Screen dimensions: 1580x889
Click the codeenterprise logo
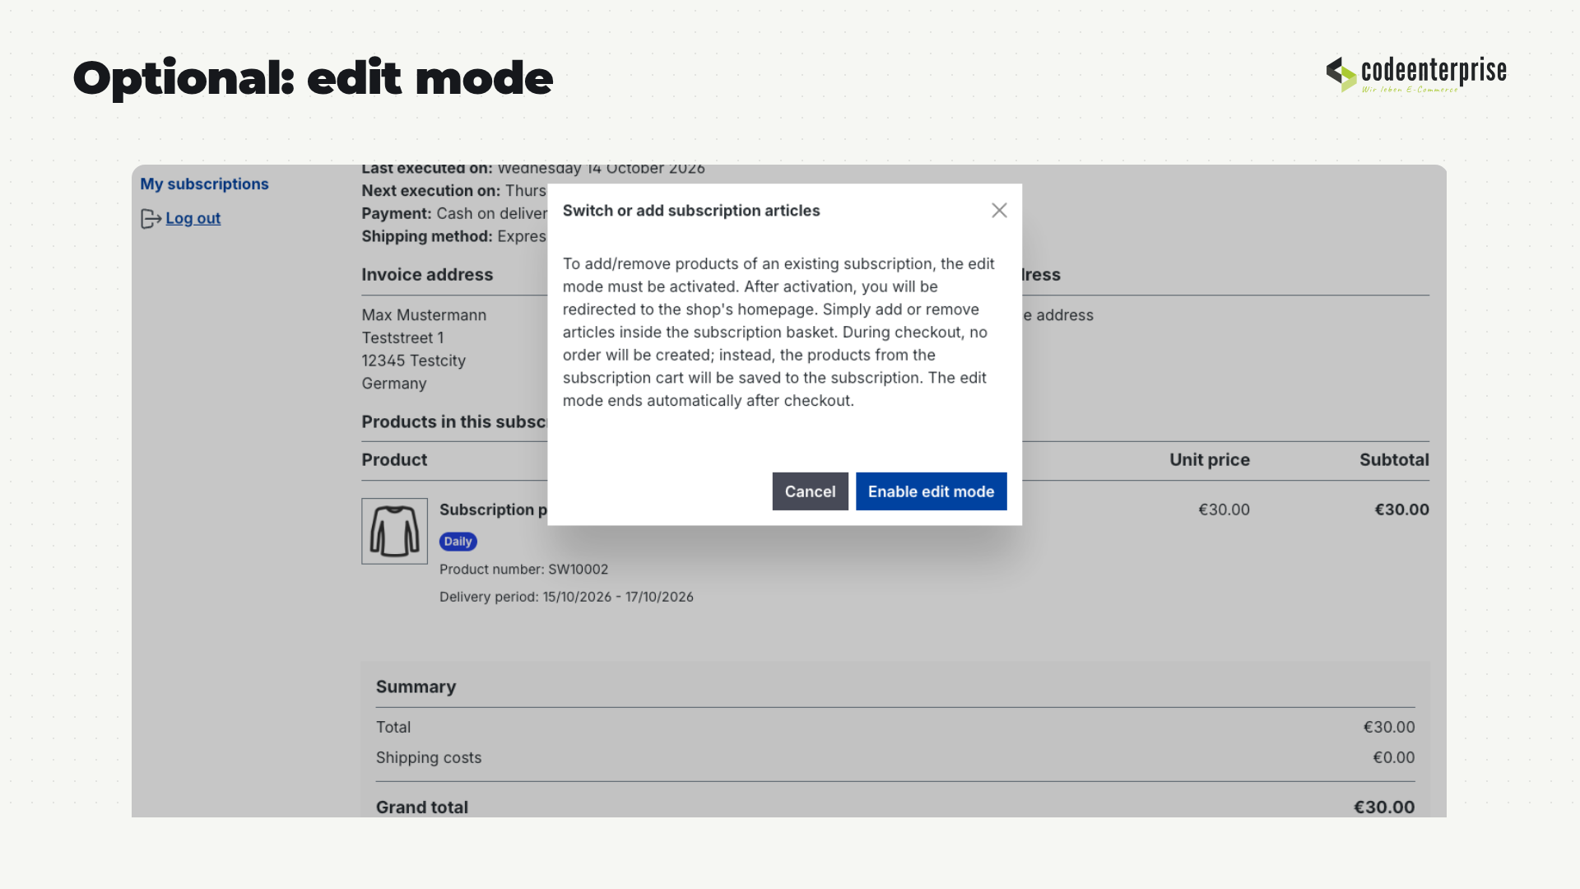tap(1416, 74)
